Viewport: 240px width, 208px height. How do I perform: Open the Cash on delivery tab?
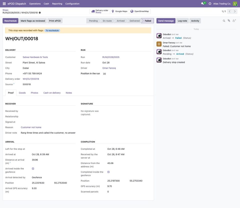tap(52, 93)
